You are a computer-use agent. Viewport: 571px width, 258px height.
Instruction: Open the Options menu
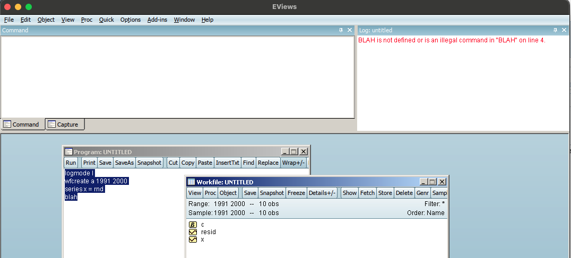131,20
